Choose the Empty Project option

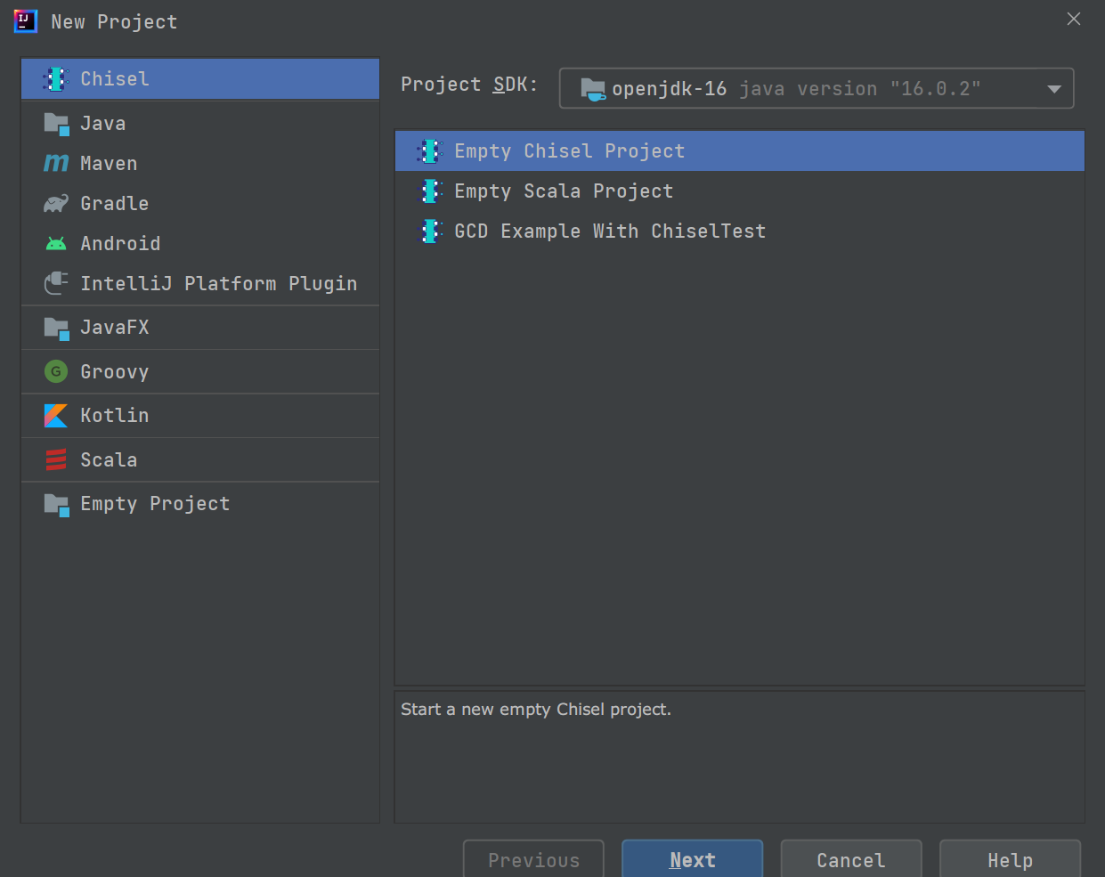coord(200,504)
